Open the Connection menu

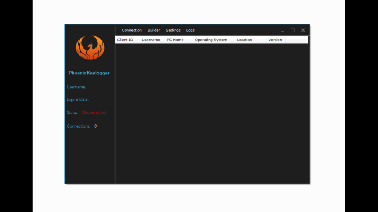[x=132, y=30]
